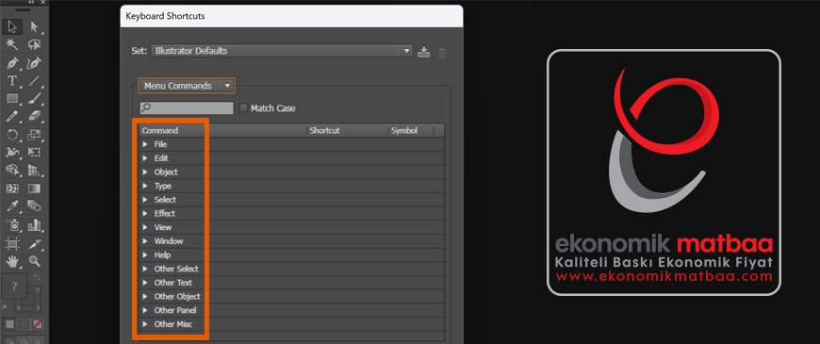This screenshot has height=344, width=820.
Task: Click the Window row text
Action: (x=169, y=241)
